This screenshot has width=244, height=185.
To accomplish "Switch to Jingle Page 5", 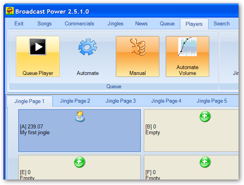I will [x=212, y=101].
